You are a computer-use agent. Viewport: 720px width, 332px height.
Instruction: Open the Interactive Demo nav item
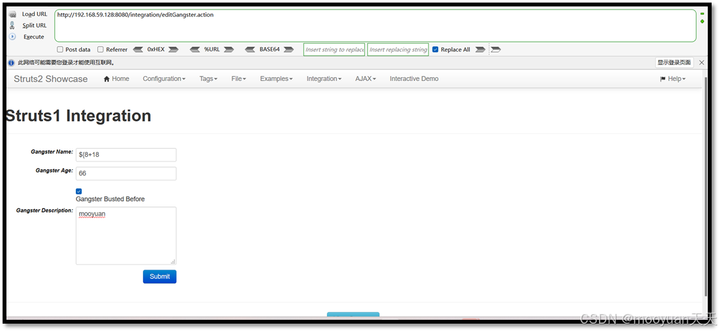[x=414, y=79]
